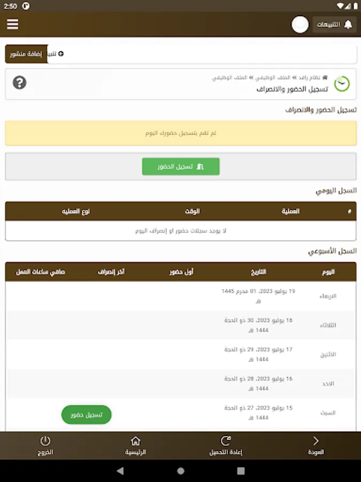Select the 19 يوليو 2023 row

[x=181, y=296]
